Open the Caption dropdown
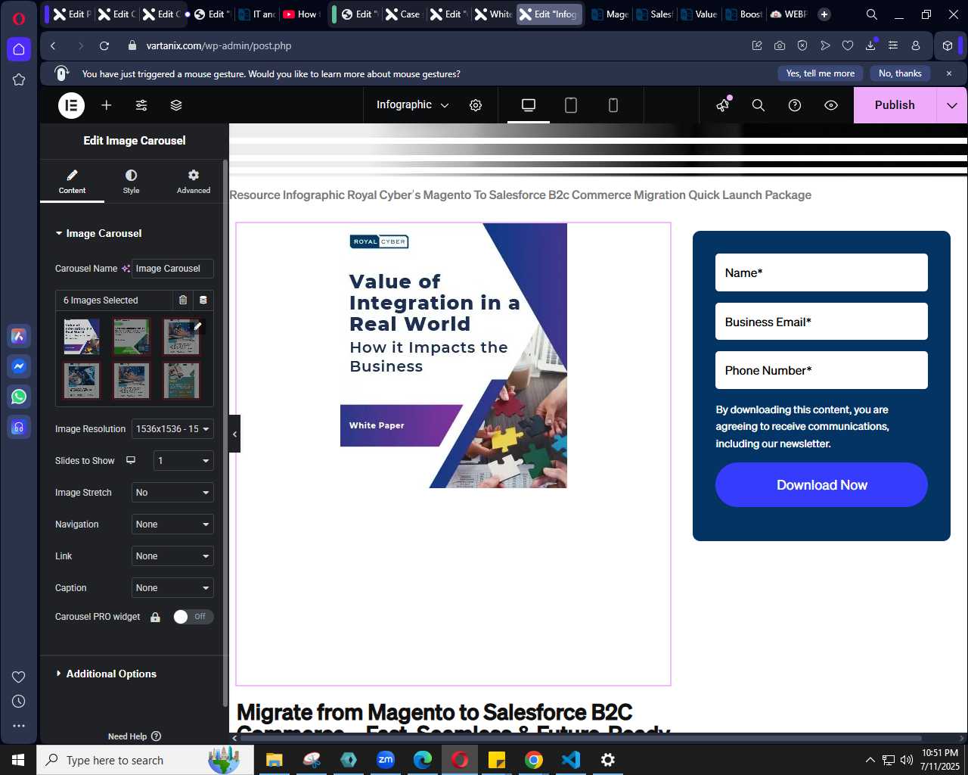 tap(172, 588)
